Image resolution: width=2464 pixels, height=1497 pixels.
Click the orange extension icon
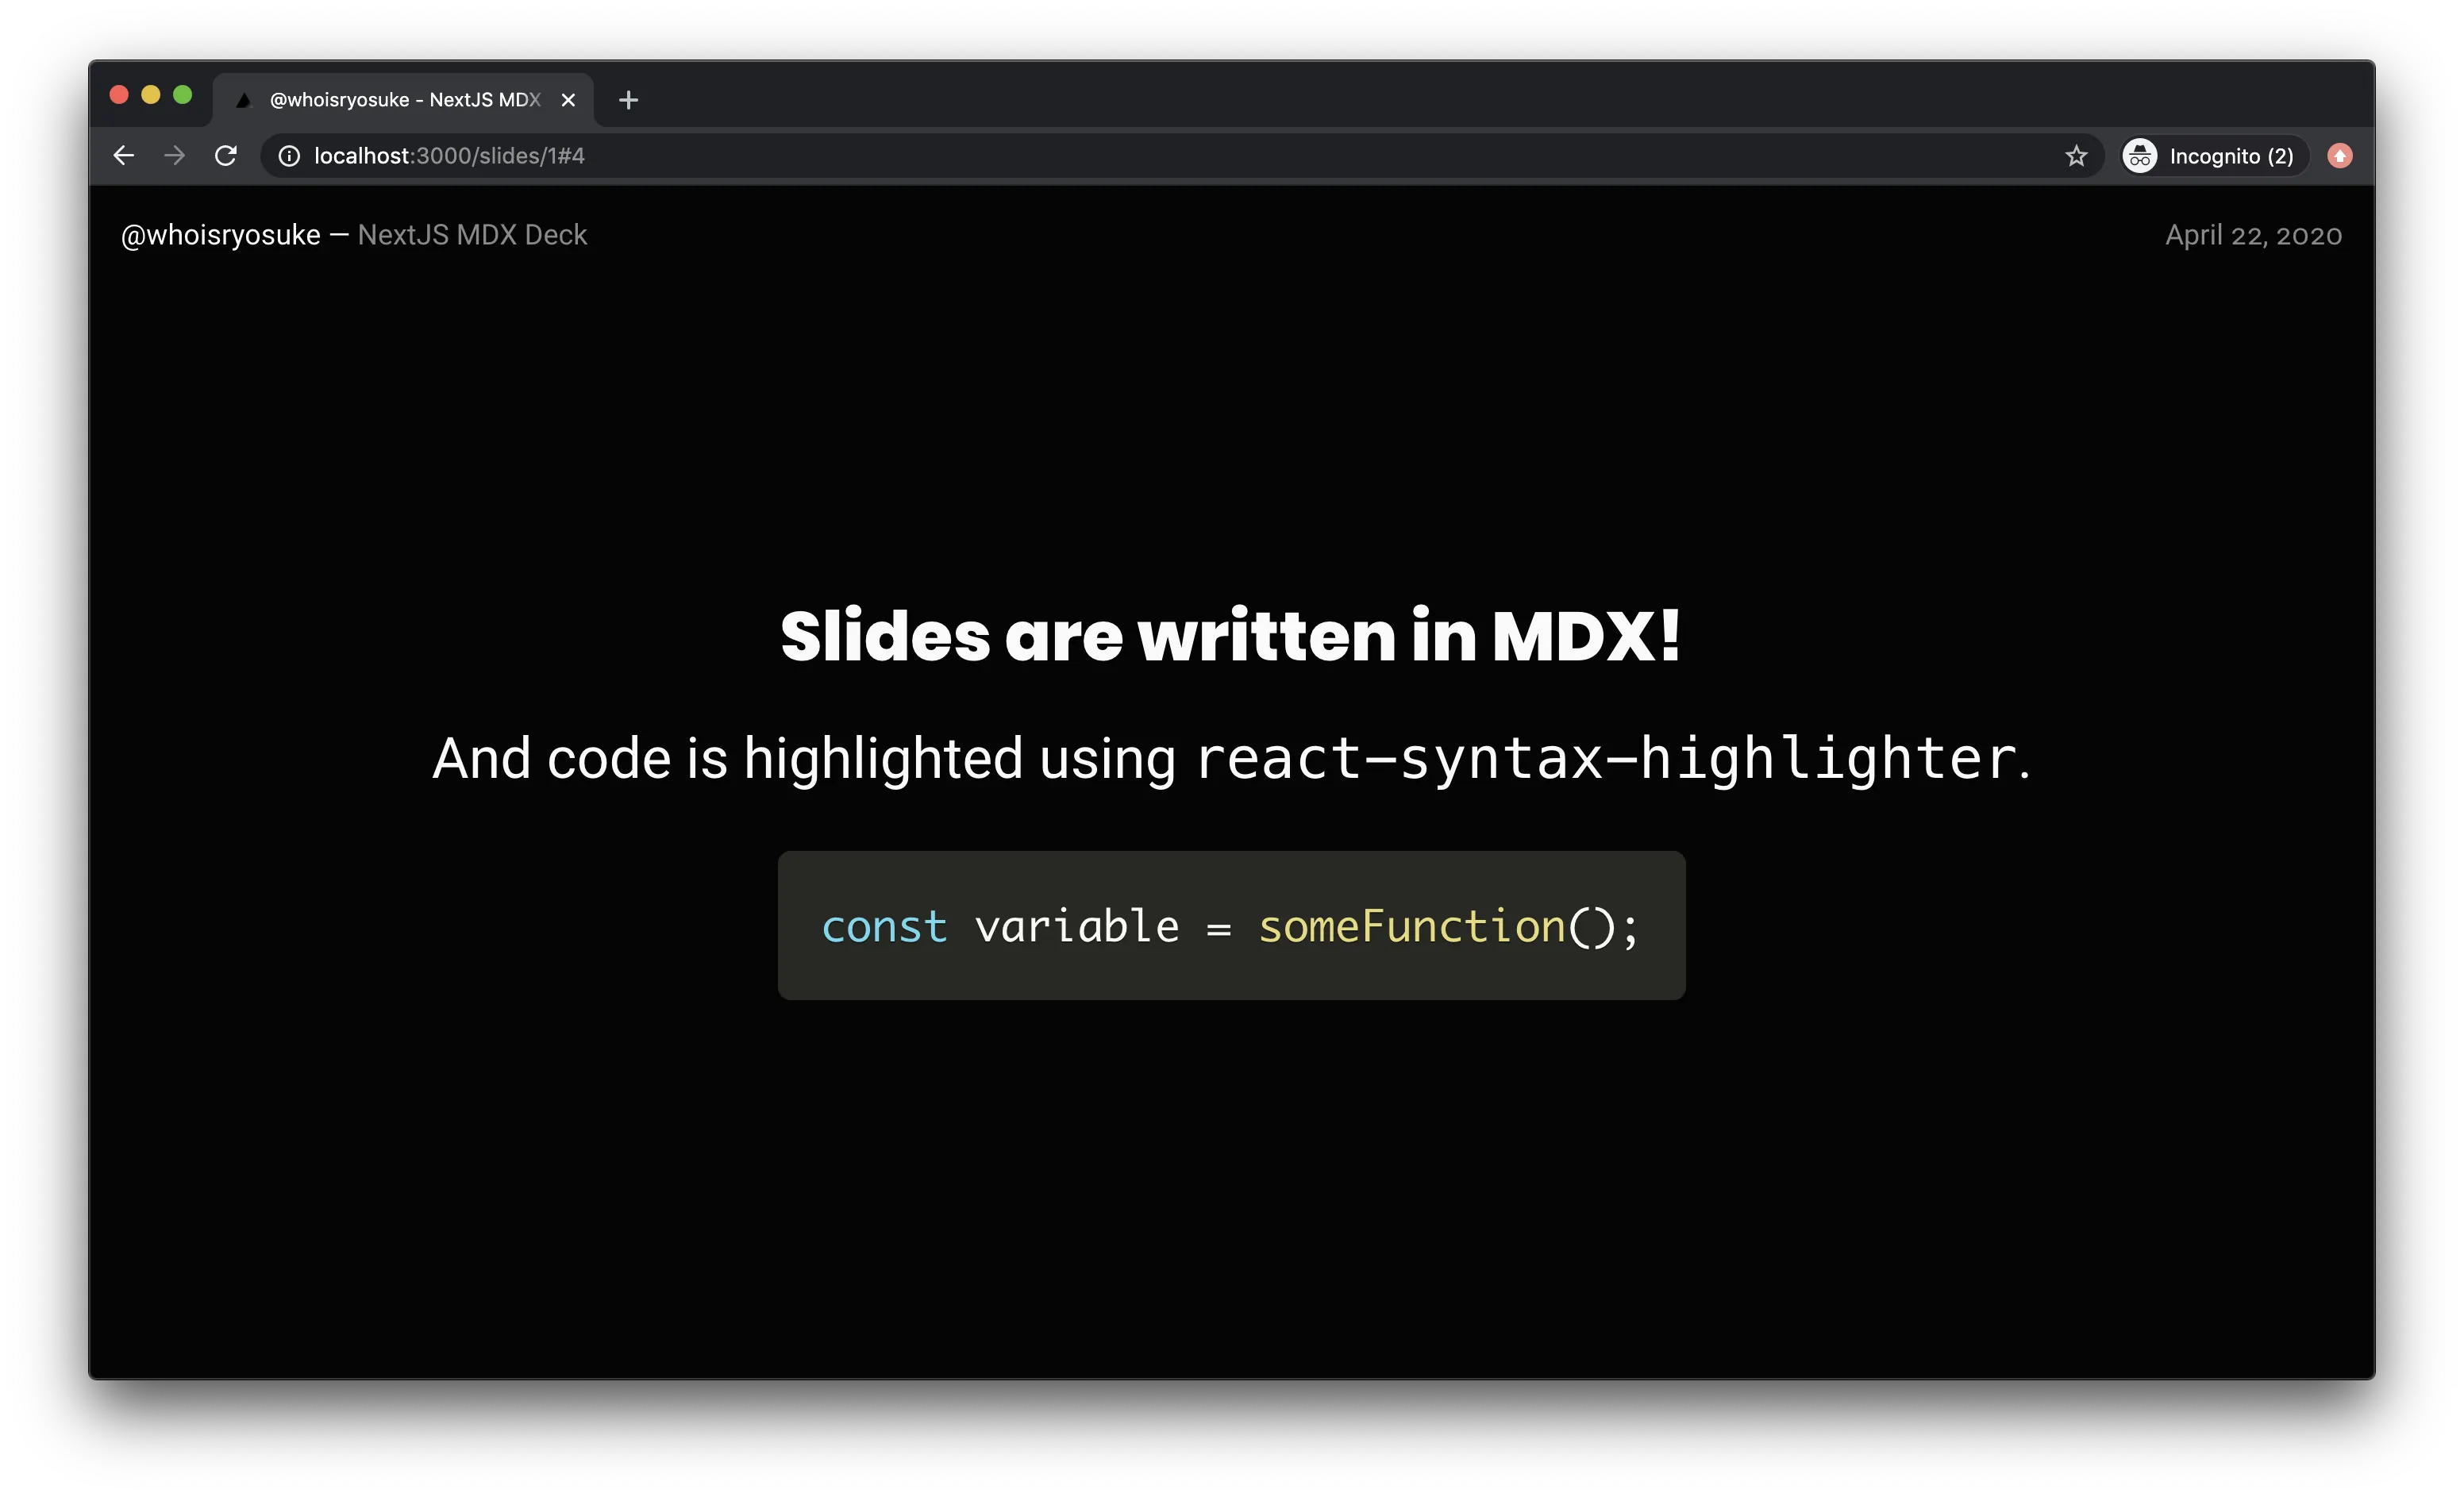click(2340, 156)
